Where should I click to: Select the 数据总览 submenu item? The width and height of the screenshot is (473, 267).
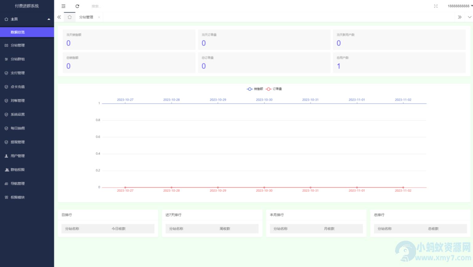pos(27,32)
